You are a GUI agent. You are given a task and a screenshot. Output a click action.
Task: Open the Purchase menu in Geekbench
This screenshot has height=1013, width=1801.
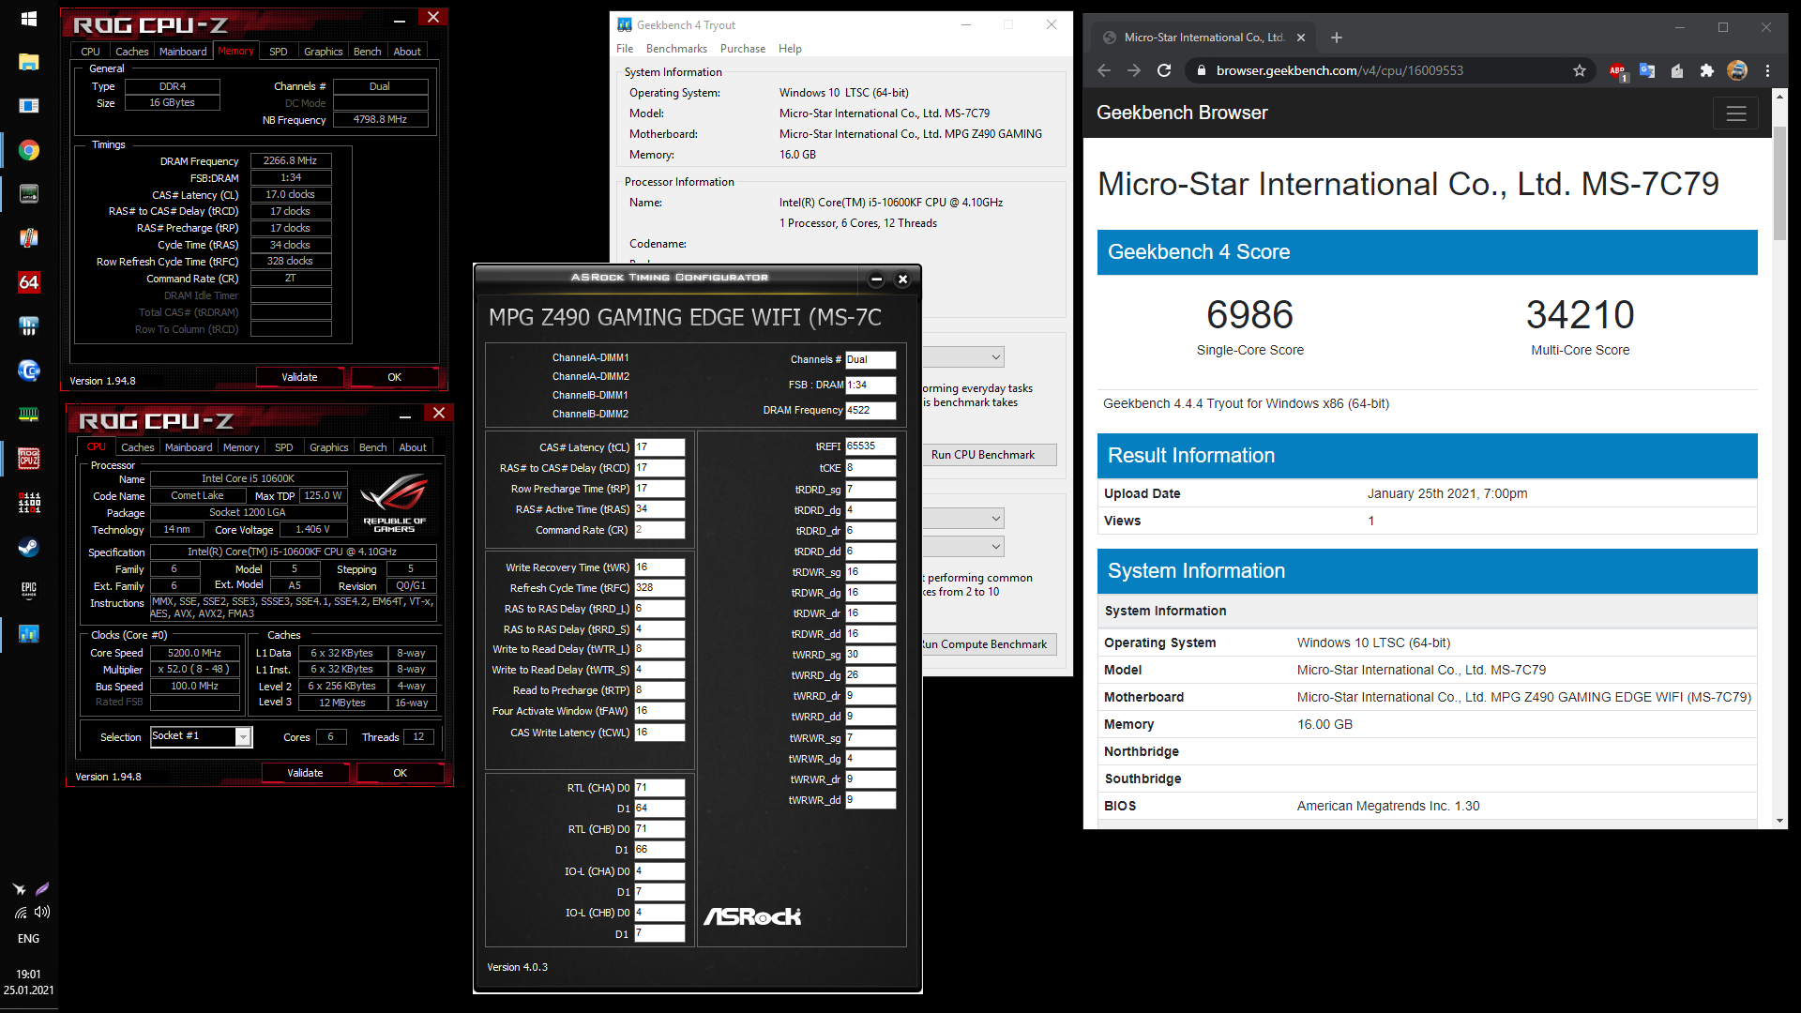(743, 49)
